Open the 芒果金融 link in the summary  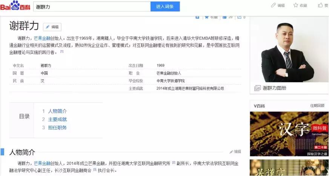tap(42, 39)
